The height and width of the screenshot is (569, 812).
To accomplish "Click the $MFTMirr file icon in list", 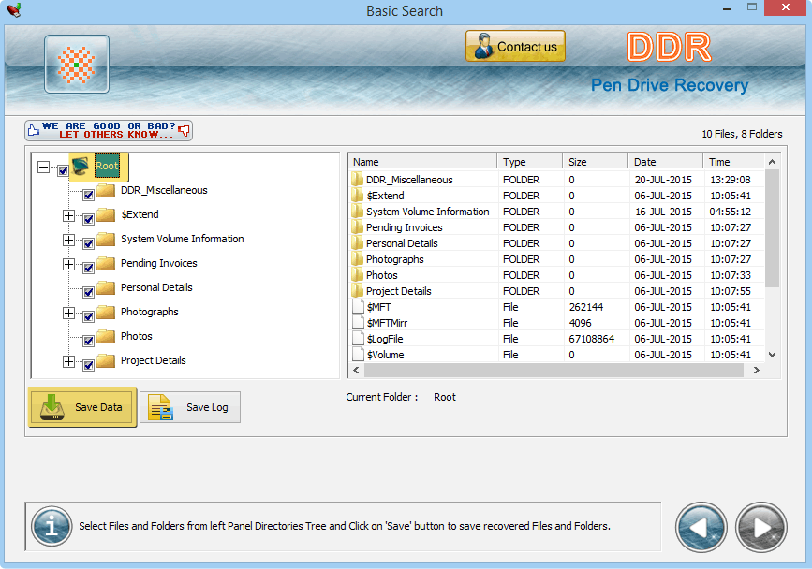I will coord(358,323).
